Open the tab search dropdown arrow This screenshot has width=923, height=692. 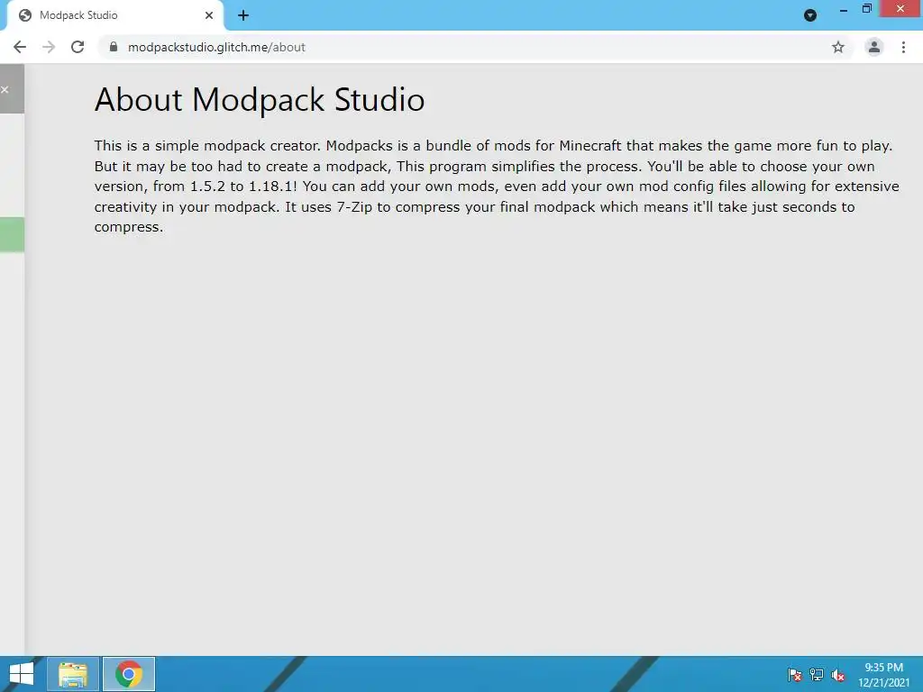coord(810,15)
